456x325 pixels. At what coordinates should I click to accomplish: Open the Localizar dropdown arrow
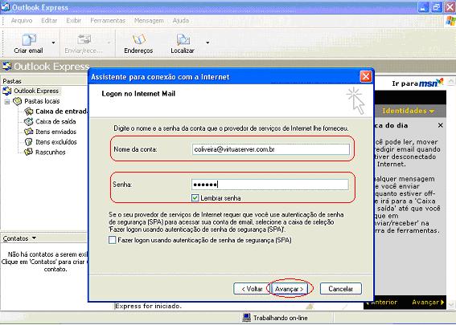coord(207,43)
